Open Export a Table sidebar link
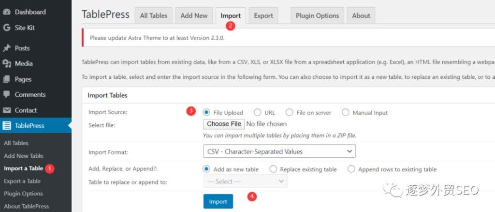 click(x=22, y=181)
